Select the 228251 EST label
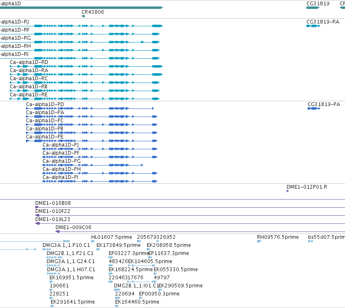This screenshot has width=345, height=308. coord(59,294)
